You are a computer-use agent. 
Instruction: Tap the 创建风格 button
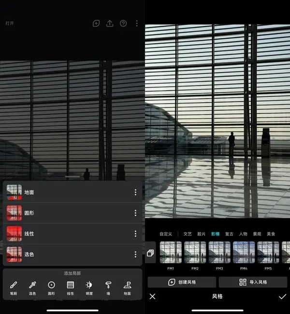coord(182,282)
